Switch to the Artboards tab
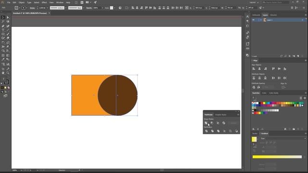 point(256,15)
